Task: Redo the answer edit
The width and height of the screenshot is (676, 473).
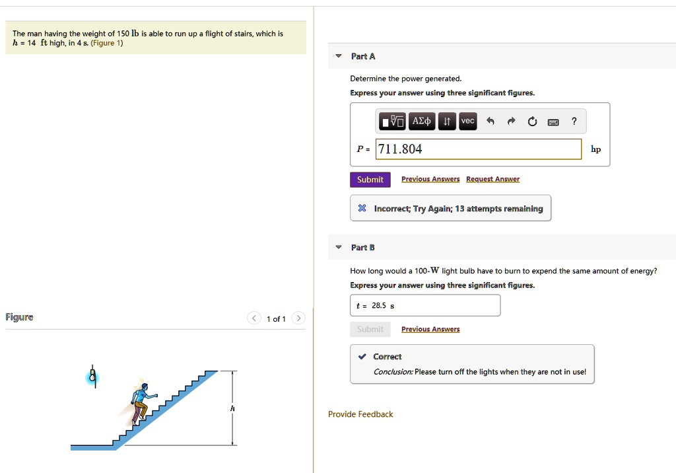Action: tap(510, 121)
